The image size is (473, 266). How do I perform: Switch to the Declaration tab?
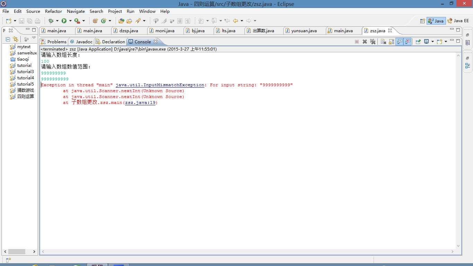click(110, 42)
